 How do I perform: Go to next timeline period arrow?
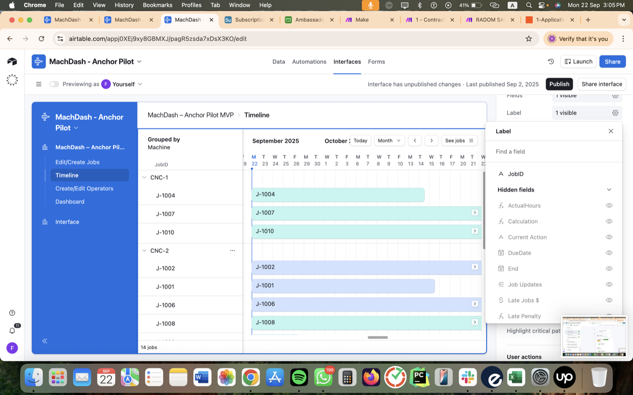coord(431,141)
